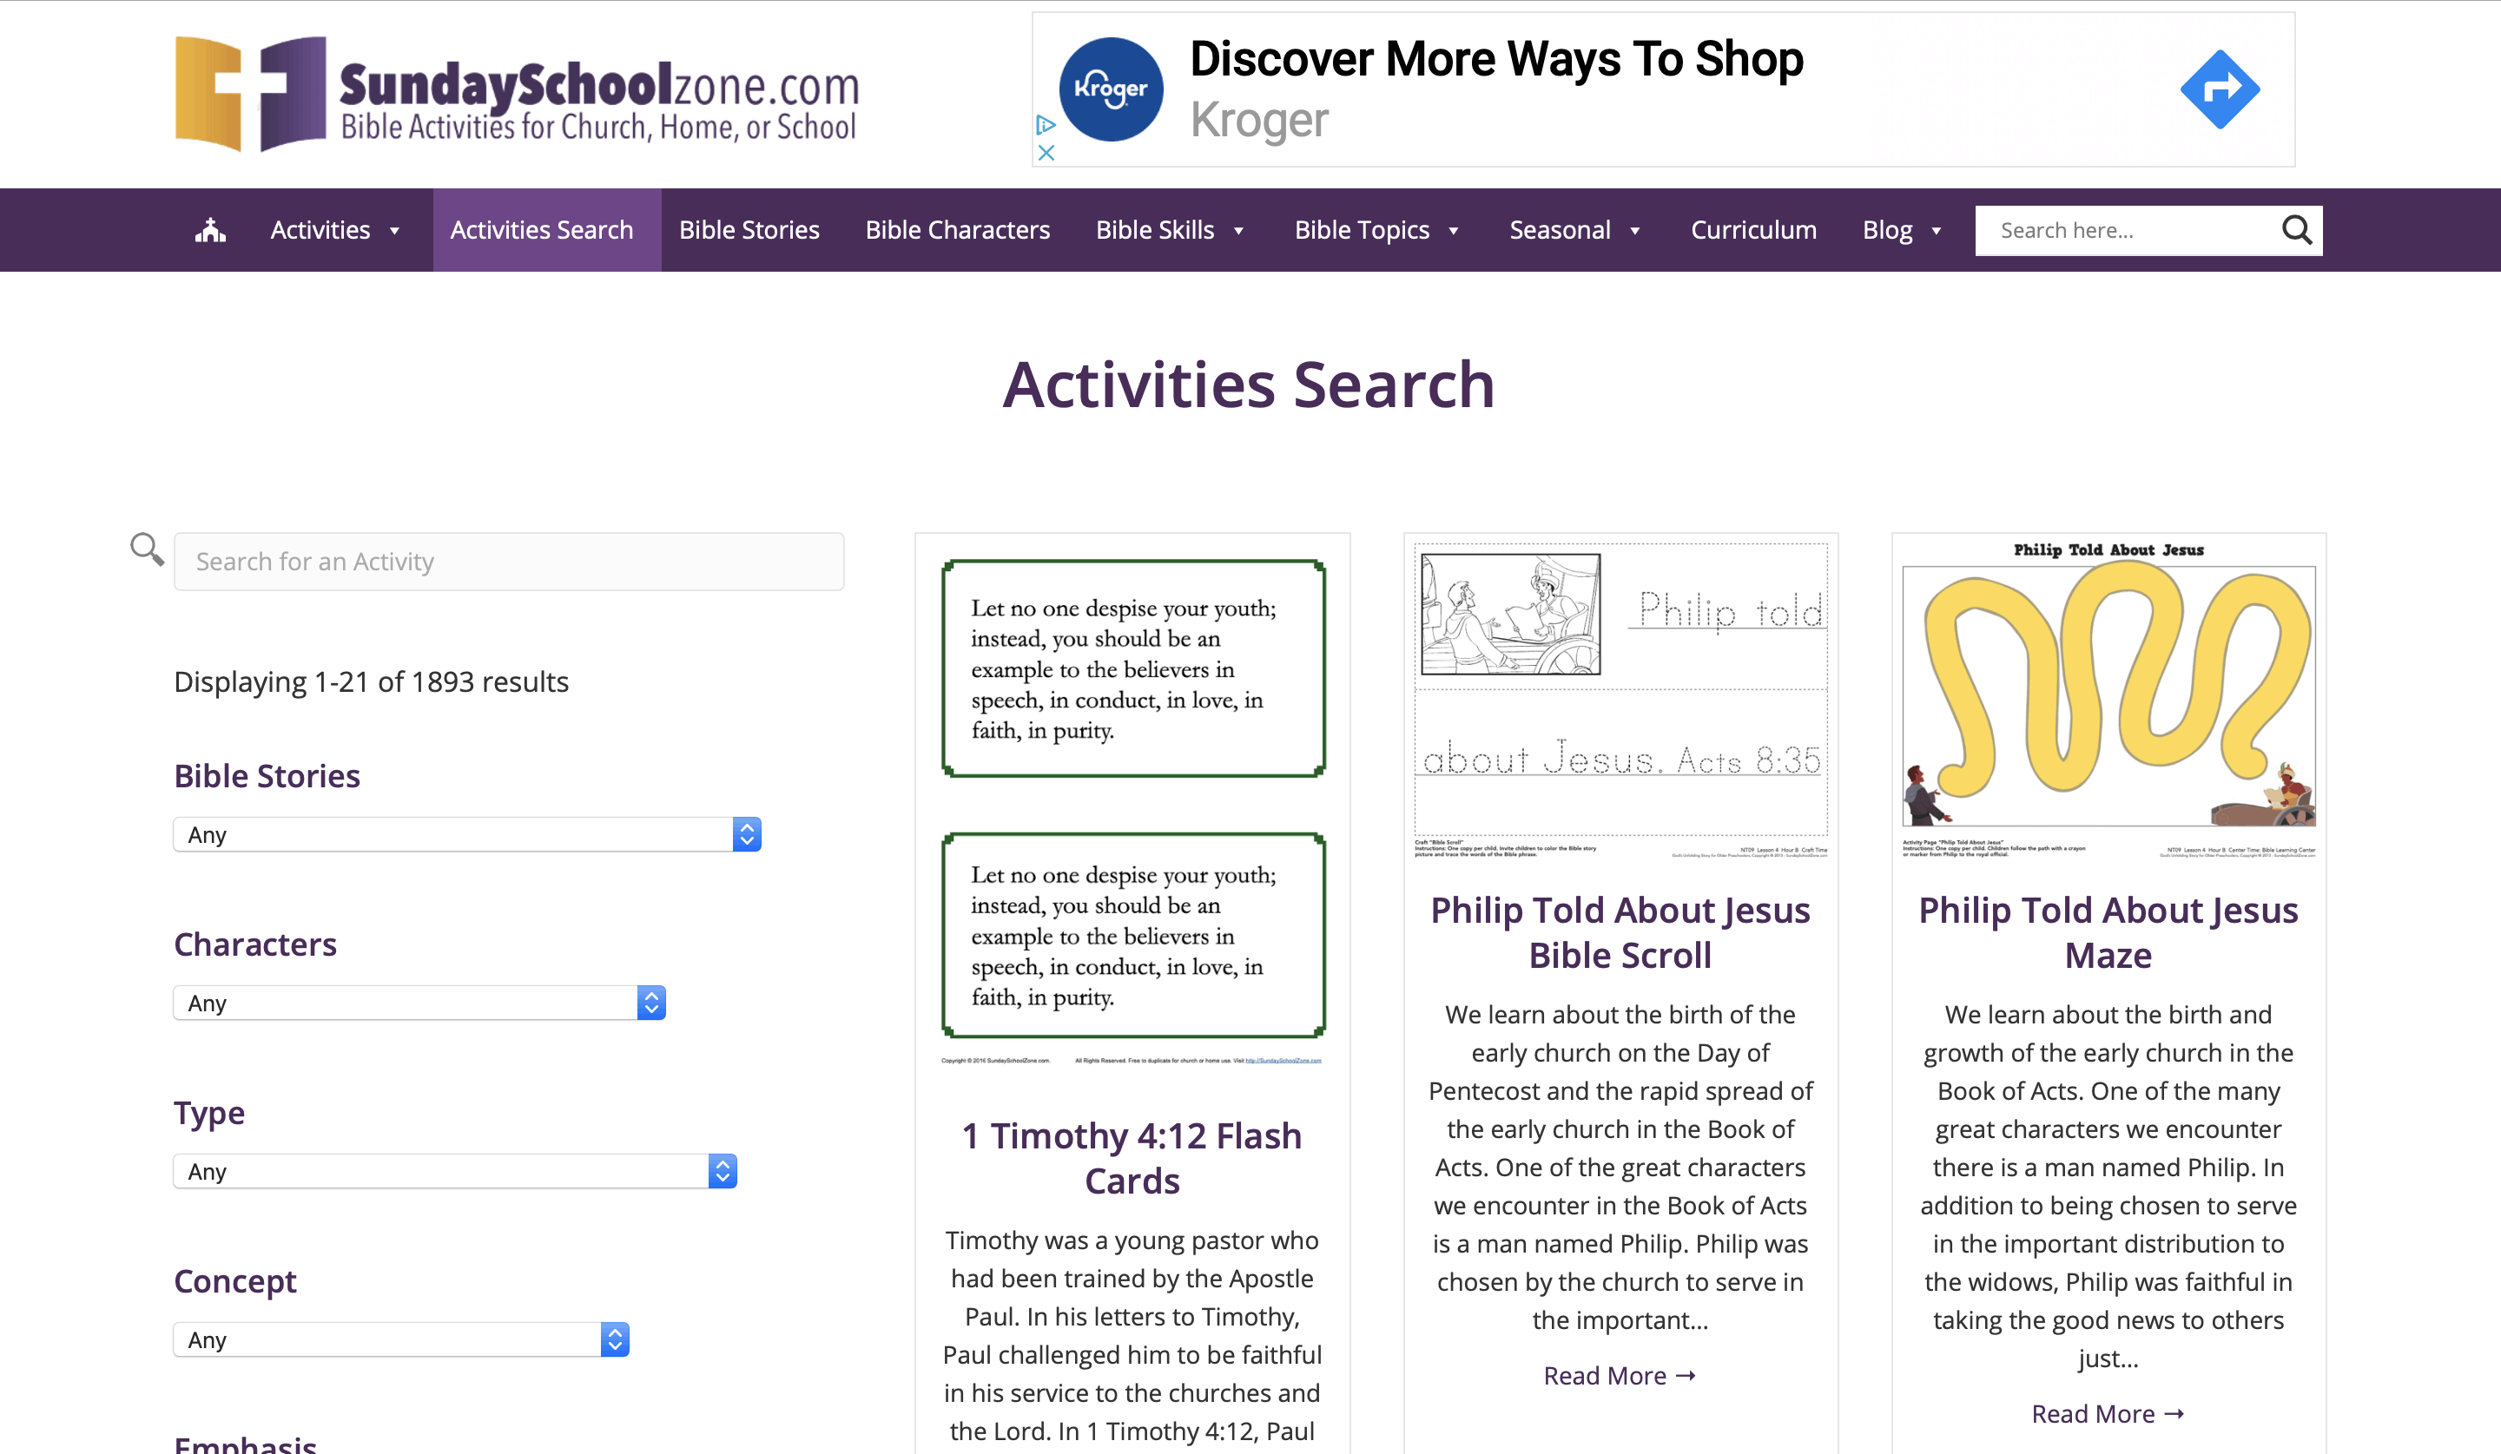Click the Activities Search input field

[509, 559]
